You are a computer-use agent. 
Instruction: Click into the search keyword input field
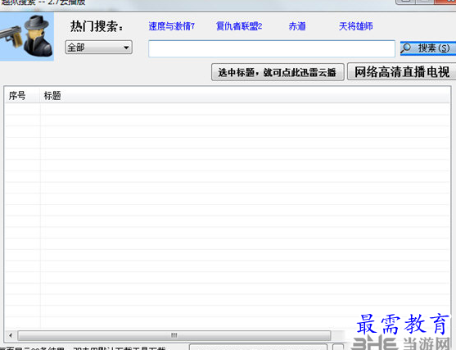click(x=272, y=48)
